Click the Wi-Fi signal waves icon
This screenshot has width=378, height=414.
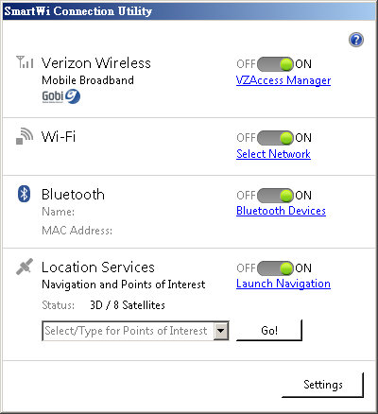coord(25,136)
